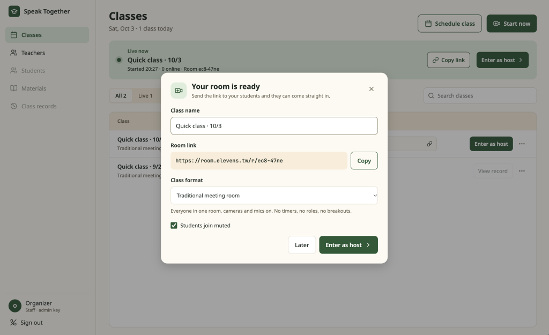549x335 pixels.
Task: Open the more options menu for Quick class 10/3
Action: point(522,144)
